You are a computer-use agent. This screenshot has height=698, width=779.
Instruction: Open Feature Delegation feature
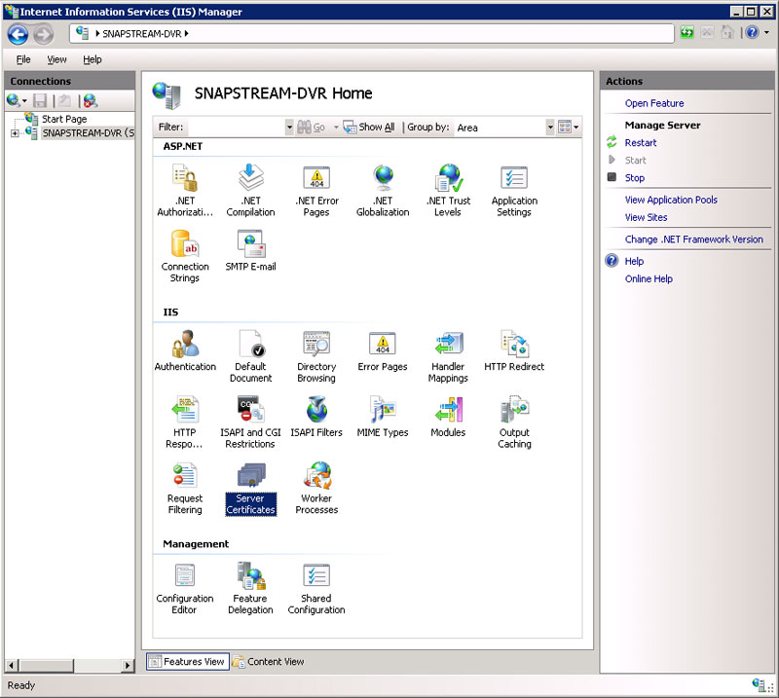coord(250,589)
